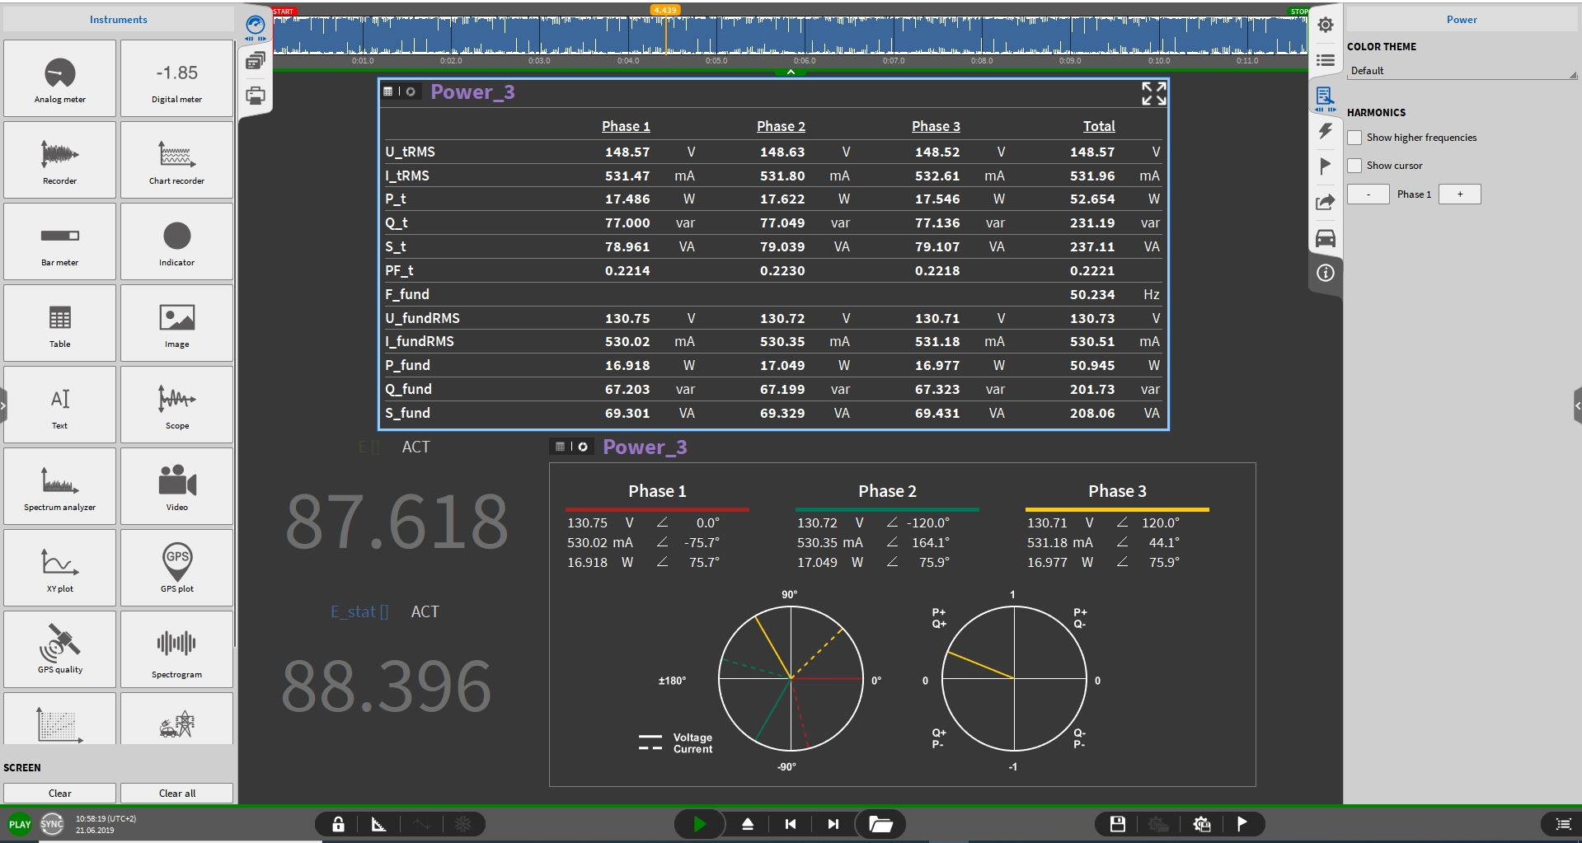
Task: Add a Recorder instrument
Action: tap(59, 160)
